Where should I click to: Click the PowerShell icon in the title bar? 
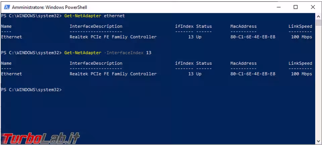tap(7, 7)
